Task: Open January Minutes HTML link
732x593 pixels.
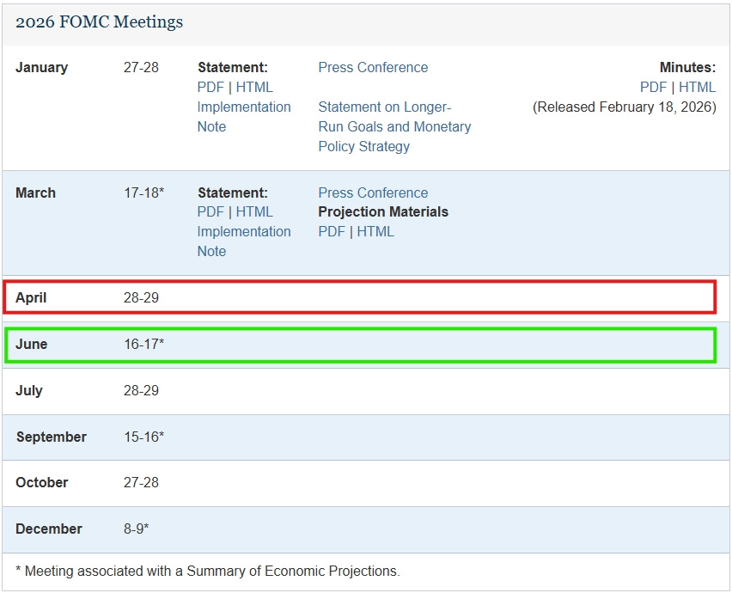Action: 697,88
